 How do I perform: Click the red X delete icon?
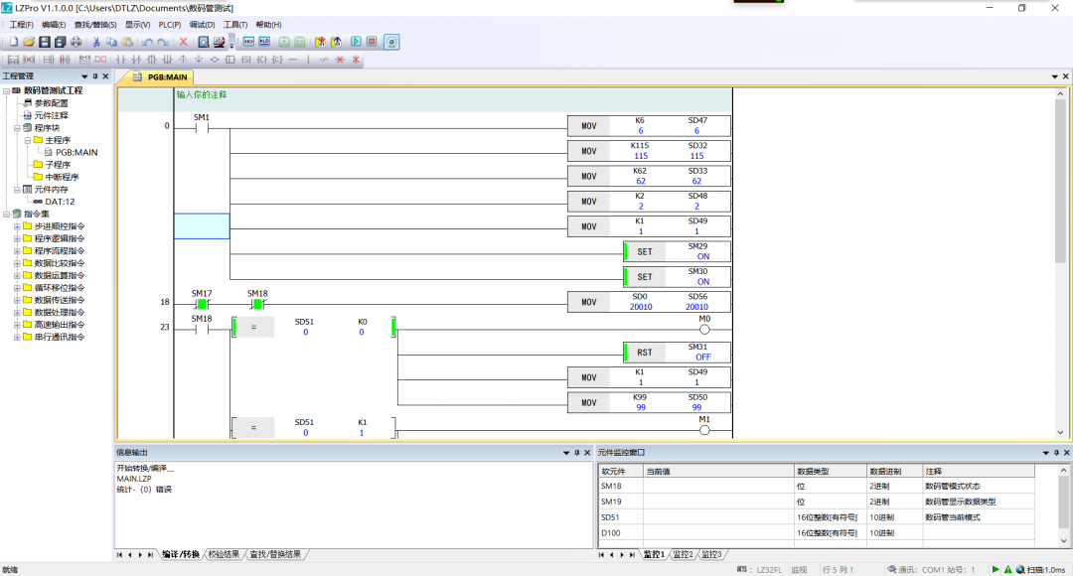[x=183, y=42]
